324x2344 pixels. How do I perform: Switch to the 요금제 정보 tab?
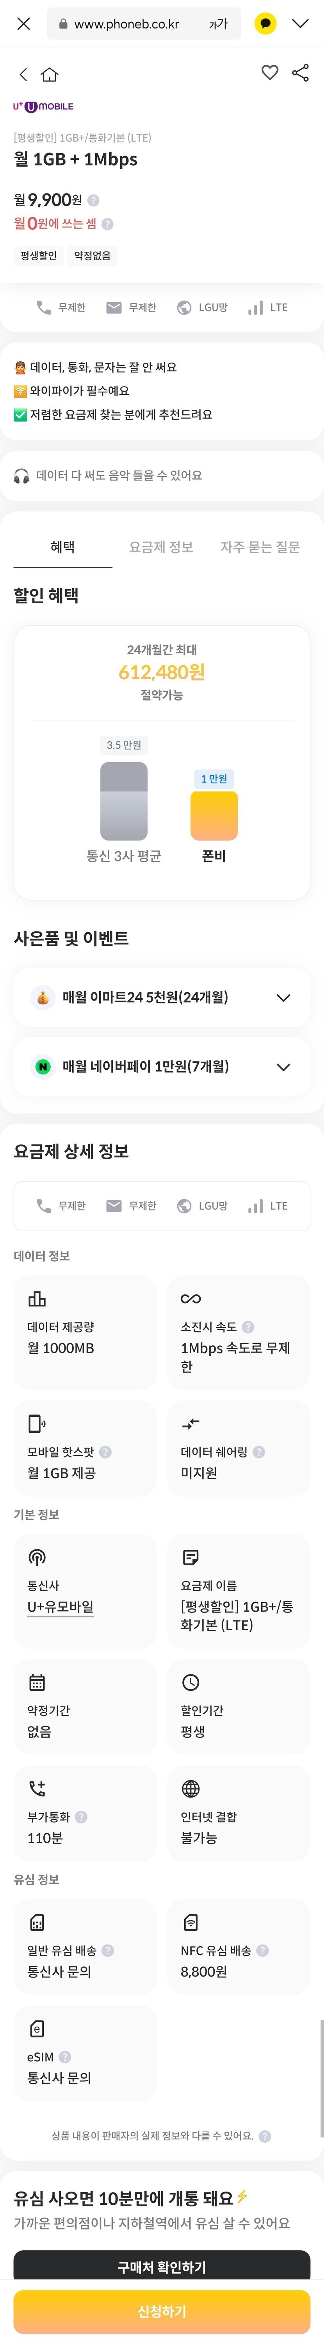point(161,547)
